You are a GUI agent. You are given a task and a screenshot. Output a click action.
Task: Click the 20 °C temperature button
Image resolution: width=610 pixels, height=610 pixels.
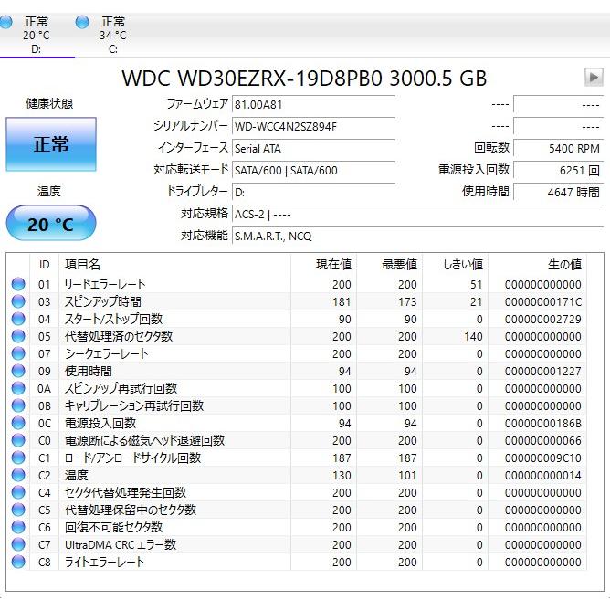(x=51, y=224)
